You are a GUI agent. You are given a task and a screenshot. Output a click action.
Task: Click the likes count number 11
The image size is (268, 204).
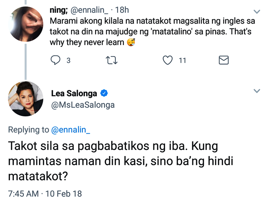(182, 60)
